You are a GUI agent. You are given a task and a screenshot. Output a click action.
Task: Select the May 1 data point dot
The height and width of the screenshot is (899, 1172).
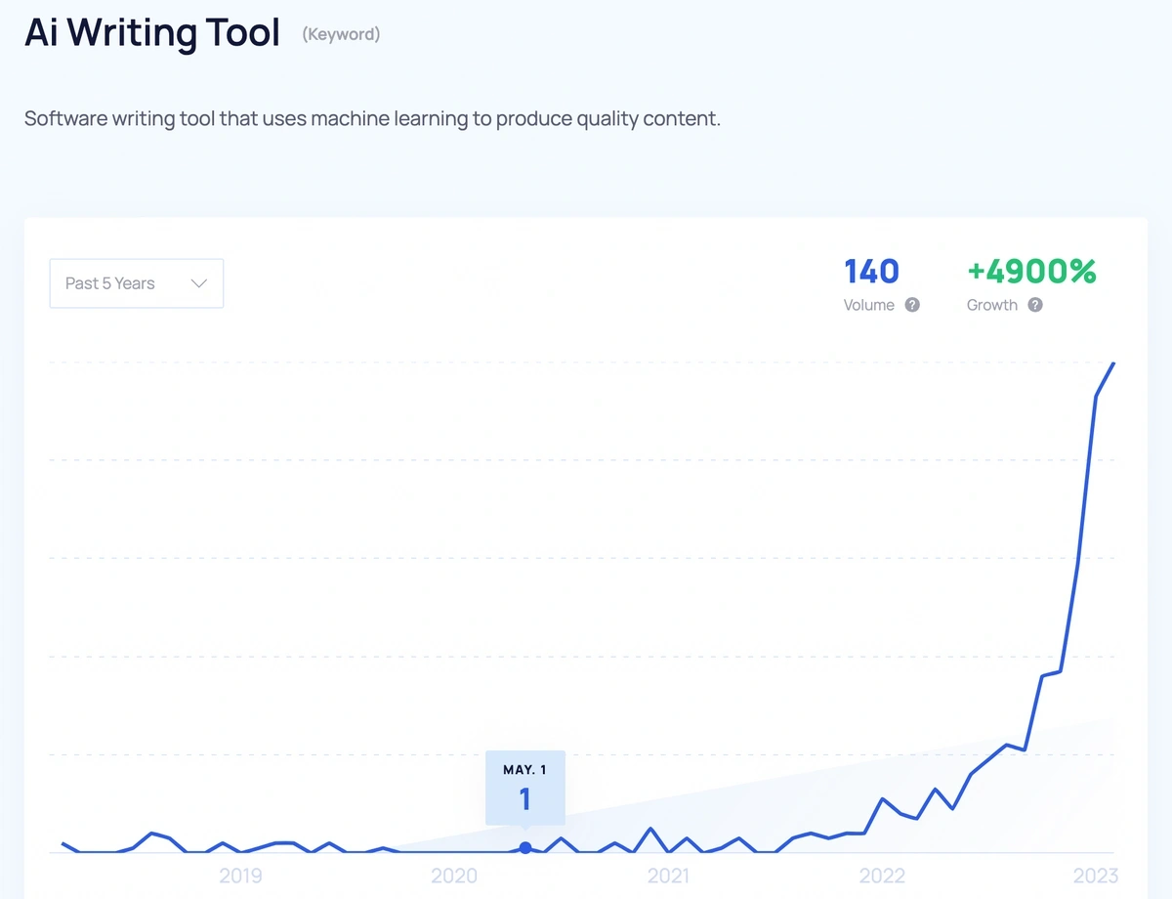click(x=525, y=847)
